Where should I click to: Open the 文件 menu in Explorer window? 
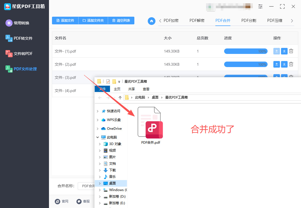(102, 89)
